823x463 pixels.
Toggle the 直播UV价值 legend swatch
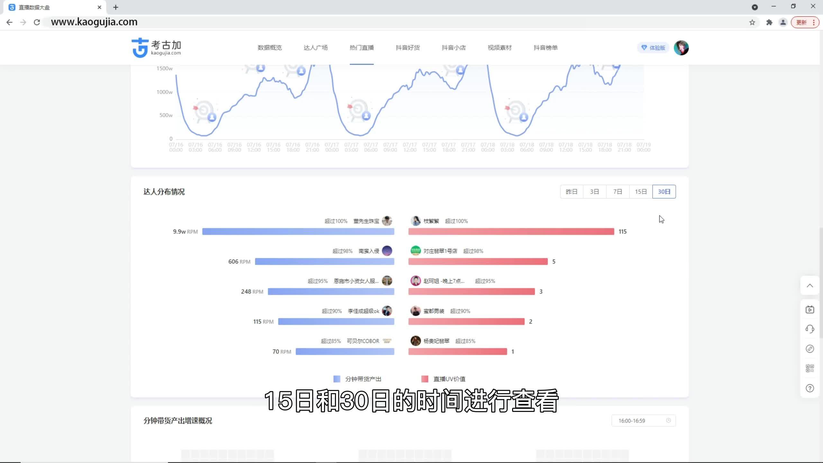(425, 379)
